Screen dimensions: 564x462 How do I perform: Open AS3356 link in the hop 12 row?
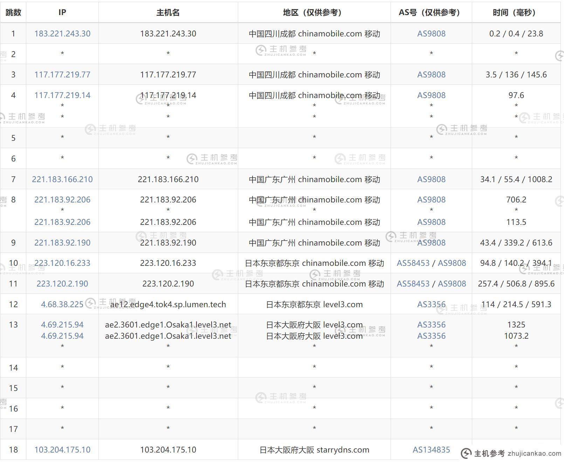(x=431, y=304)
